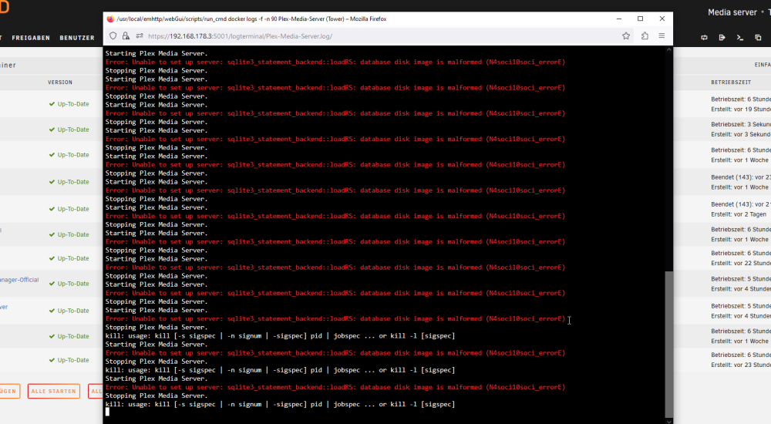Click the Unraid terminal prompt icon
Viewport: 771px width, 424px height.
pos(740,37)
